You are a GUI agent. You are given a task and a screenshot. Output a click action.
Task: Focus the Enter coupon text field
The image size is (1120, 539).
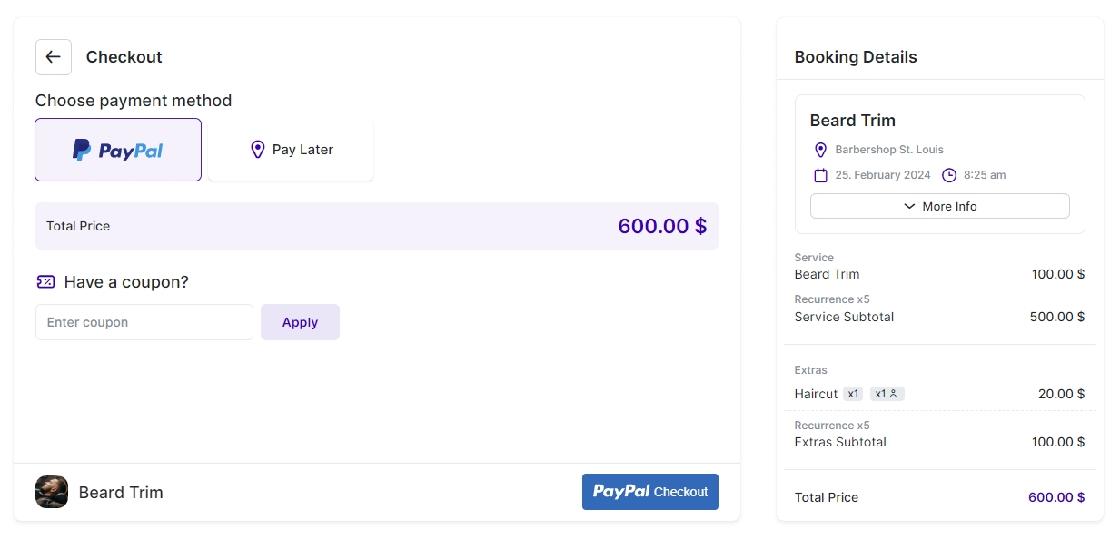click(144, 322)
